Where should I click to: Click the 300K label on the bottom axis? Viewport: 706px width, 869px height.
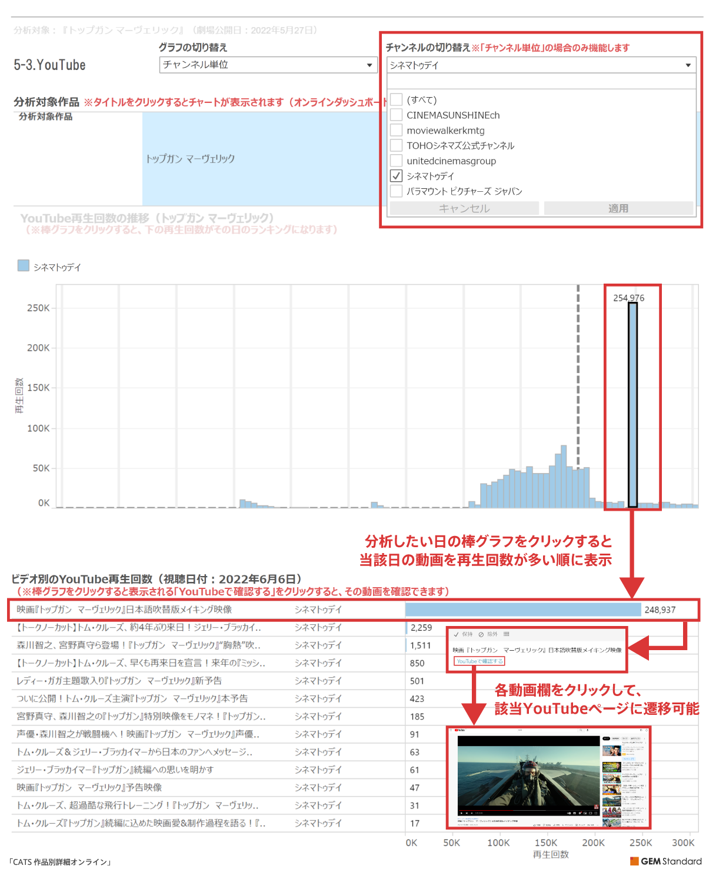pos(683,843)
